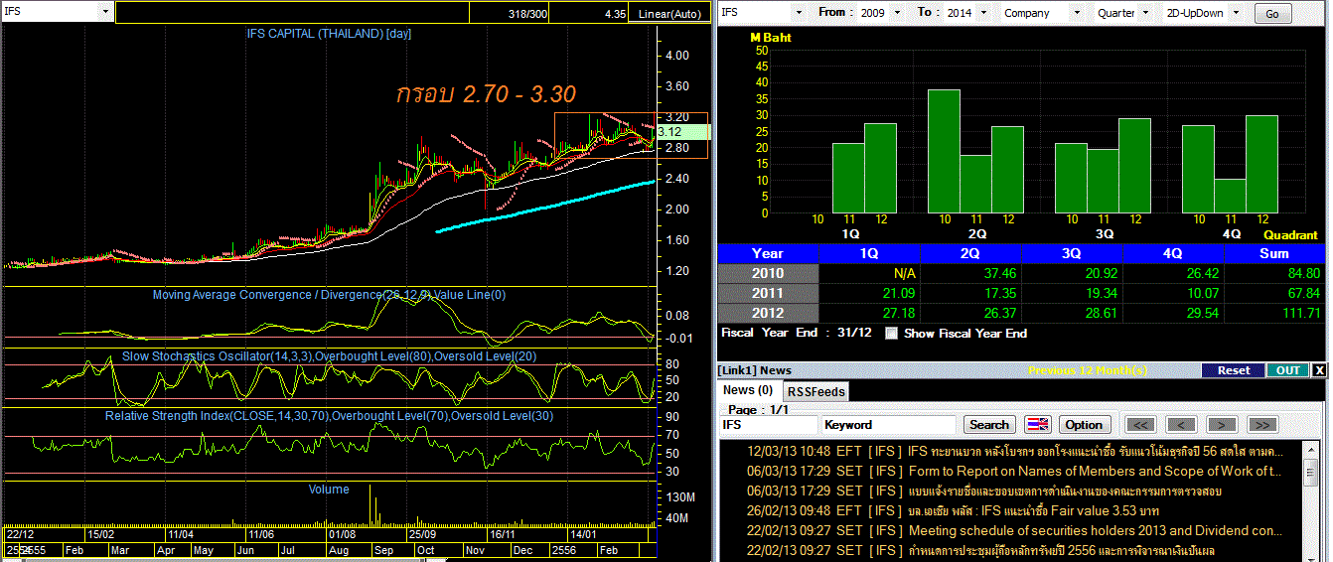Click the Quadrant axis label
1333x562 pixels.
(1290, 235)
